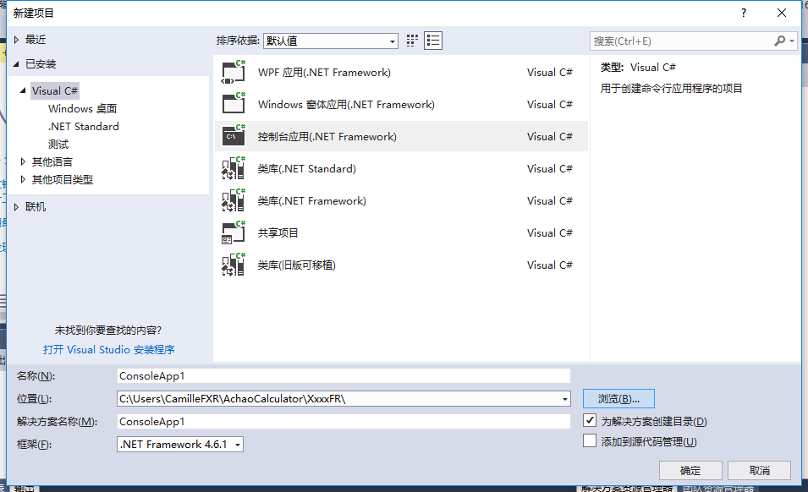Open Visual Studio 安装程序 link
This screenshot has width=808, height=492.
point(109,349)
